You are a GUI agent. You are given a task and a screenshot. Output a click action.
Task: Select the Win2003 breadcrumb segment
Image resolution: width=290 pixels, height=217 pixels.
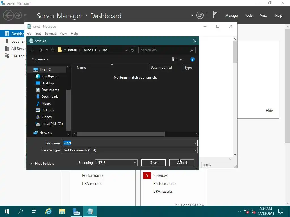89,50
